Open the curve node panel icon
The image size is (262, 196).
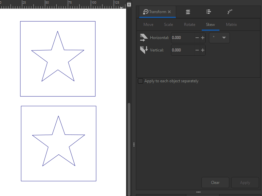click(230, 11)
